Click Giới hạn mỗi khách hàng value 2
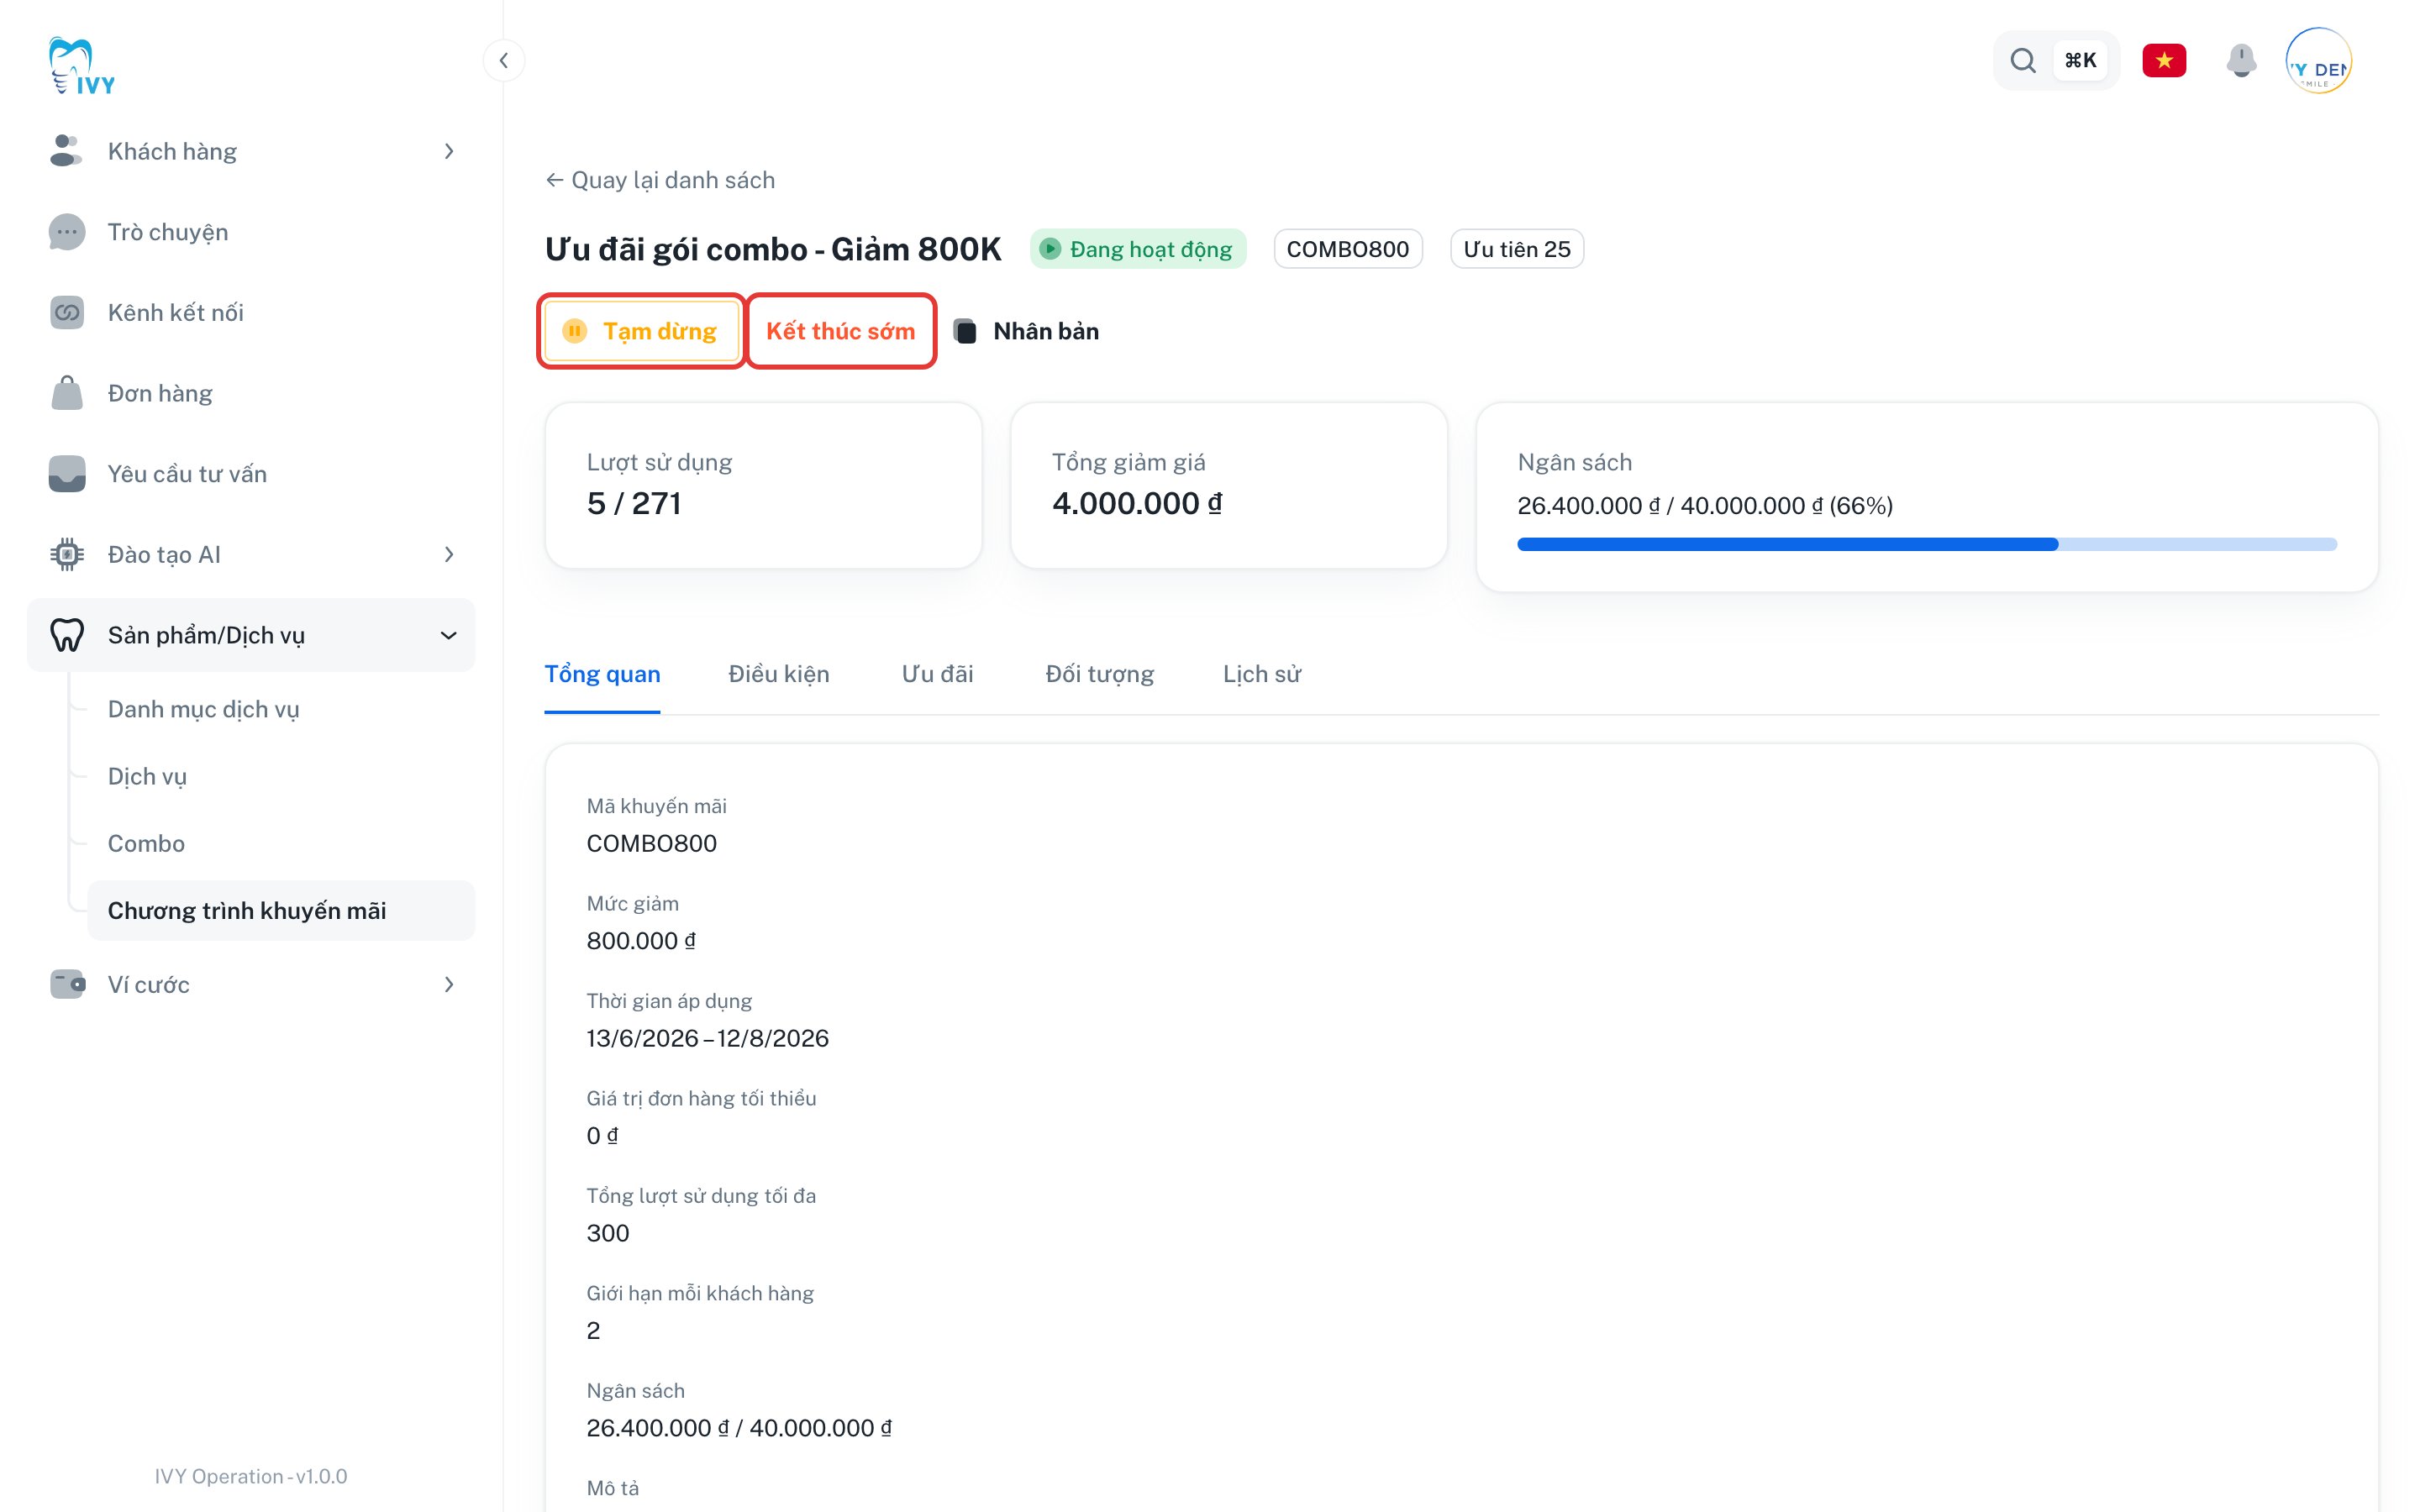Screen dimensions: 2420x1512 tap(593, 1330)
